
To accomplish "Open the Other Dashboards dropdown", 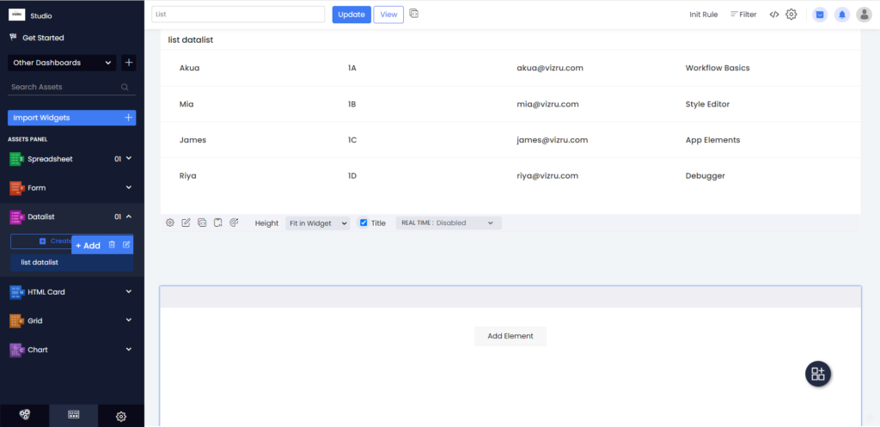I will [62, 62].
